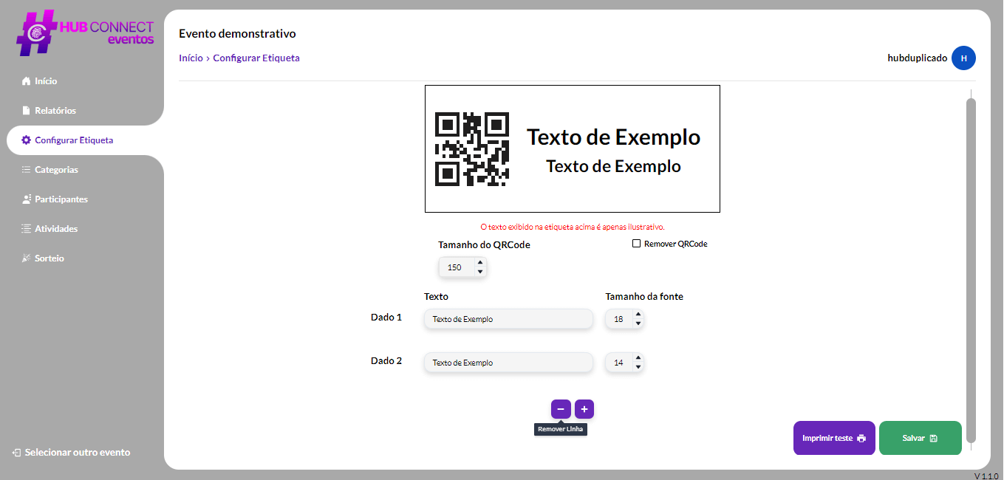This screenshot has height=480, width=1004.
Task: Decrease the Dado 2 font size
Action: click(x=638, y=367)
